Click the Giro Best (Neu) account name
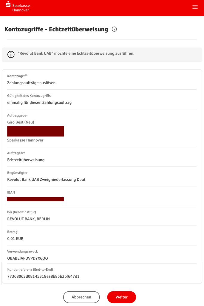The image size is (204, 306). [x=21, y=122]
